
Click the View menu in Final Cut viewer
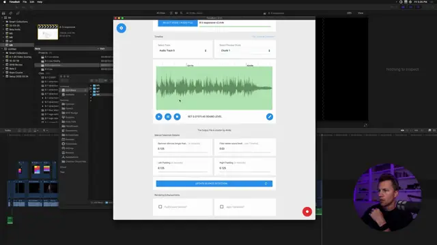(x=361, y=13)
